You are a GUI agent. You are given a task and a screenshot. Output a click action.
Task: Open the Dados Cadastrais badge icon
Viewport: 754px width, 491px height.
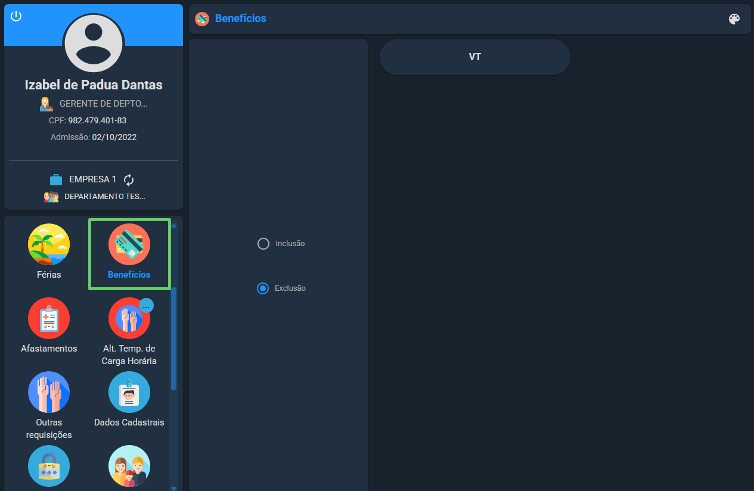pos(129,392)
